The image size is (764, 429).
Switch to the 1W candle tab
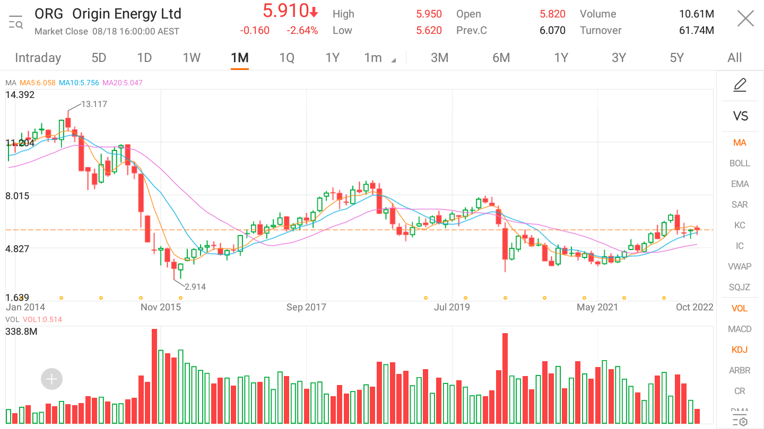(x=192, y=58)
